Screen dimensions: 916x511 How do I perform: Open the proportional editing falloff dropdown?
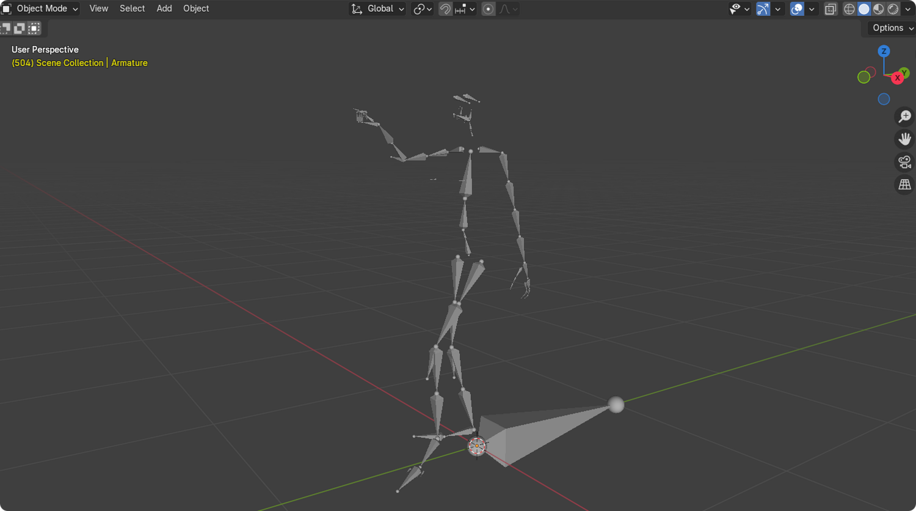[508, 9]
